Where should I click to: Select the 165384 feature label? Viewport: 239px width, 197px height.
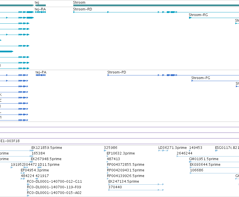tap(38, 153)
